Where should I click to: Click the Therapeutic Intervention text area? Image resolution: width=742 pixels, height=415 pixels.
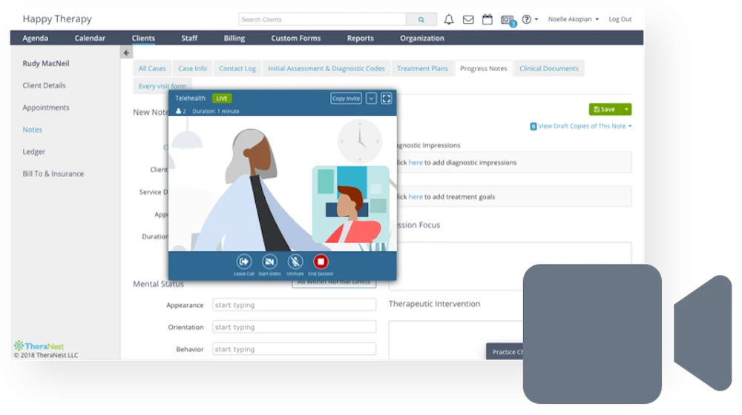click(456, 340)
